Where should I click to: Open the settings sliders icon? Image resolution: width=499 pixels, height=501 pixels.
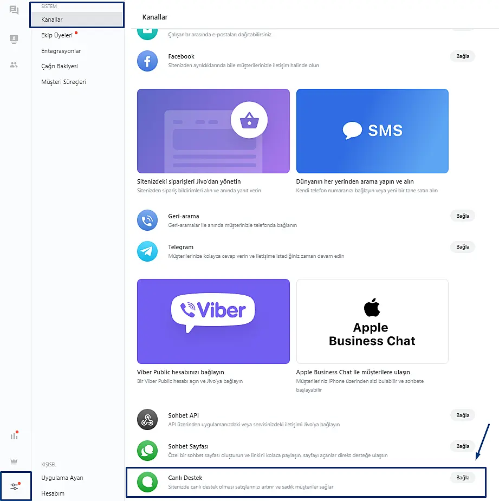[x=15, y=486]
